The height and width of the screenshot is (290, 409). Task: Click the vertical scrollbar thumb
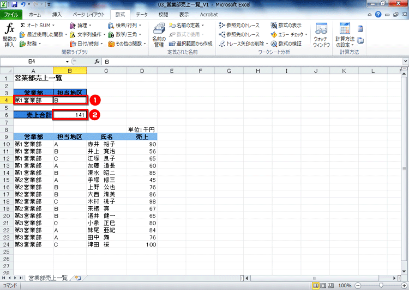coord(404,169)
